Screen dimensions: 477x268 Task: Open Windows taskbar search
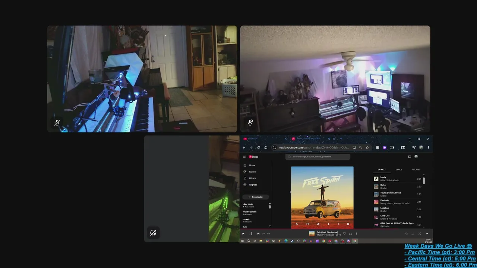[x=249, y=241]
